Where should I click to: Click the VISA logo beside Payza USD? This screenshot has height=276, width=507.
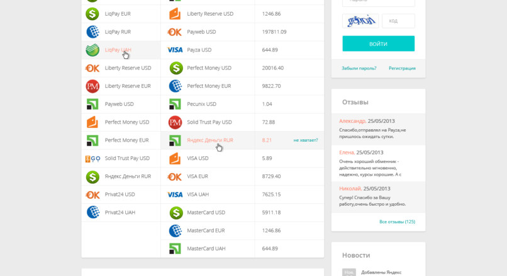[175, 50]
